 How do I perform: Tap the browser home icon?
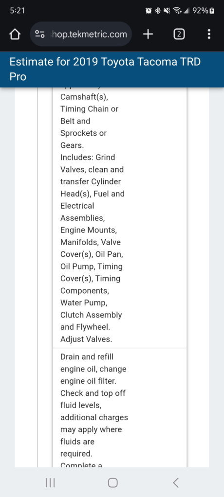pyautogui.click(x=15, y=34)
